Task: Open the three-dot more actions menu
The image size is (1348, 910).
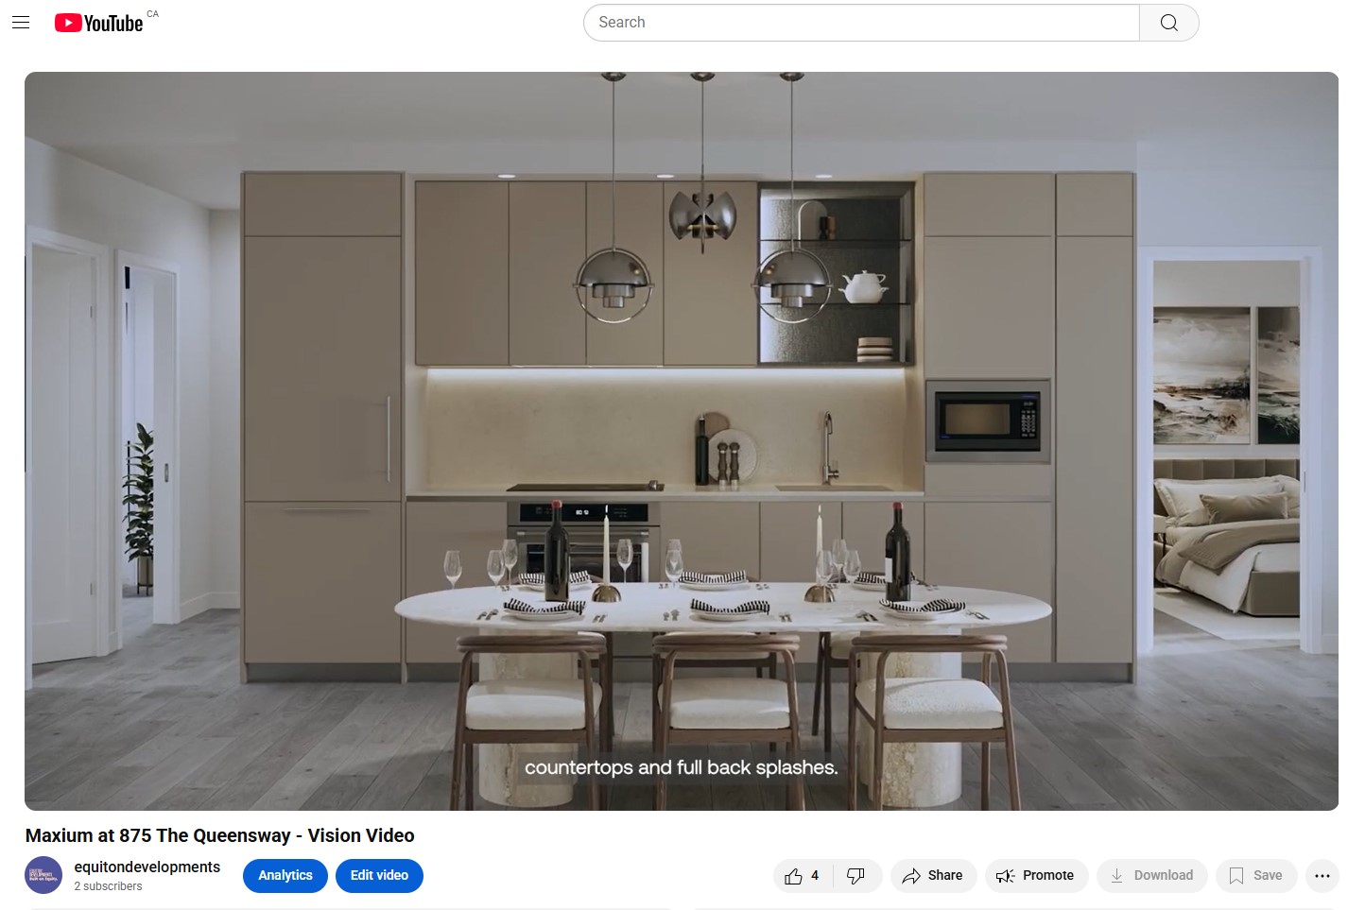Action: tap(1322, 876)
